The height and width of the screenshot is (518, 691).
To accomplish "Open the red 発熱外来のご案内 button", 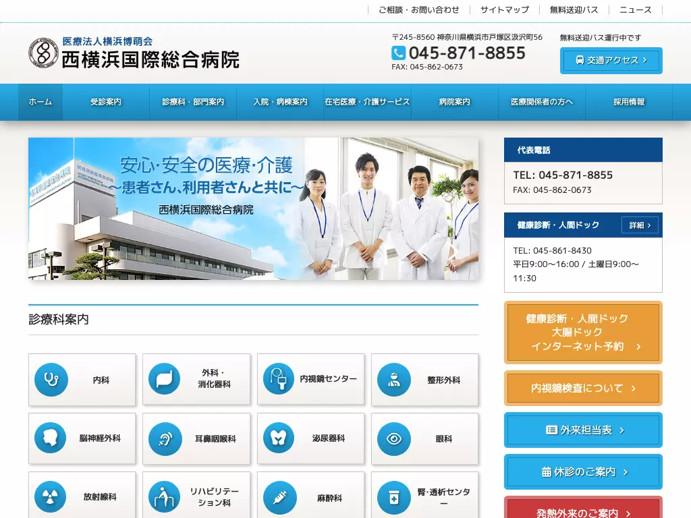I will click(x=583, y=507).
